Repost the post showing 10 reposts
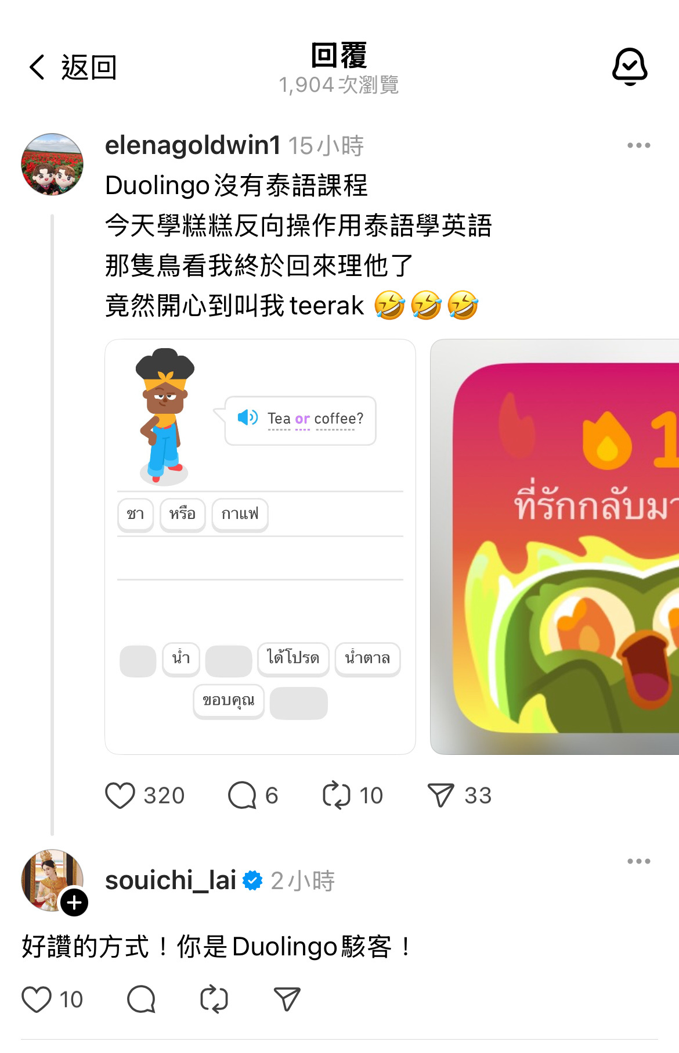Screen dimensions: 679x1053 coord(337,796)
